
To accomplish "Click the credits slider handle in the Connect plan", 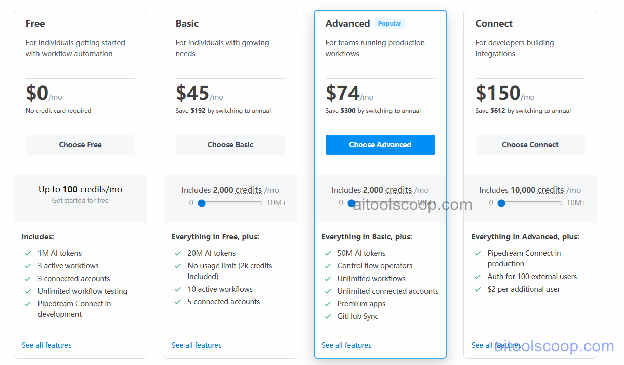I will (501, 203).
